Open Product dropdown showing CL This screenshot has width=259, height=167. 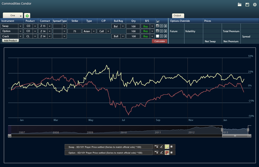pyautogui.click(x=35, y=36)
